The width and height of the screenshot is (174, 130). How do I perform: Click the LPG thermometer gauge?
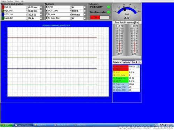coord(134,40)
